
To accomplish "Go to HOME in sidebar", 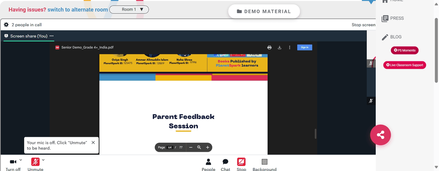I will click(392, 1).
